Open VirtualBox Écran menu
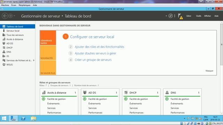The width and height of the screenshot is (223, 125). 14,5
